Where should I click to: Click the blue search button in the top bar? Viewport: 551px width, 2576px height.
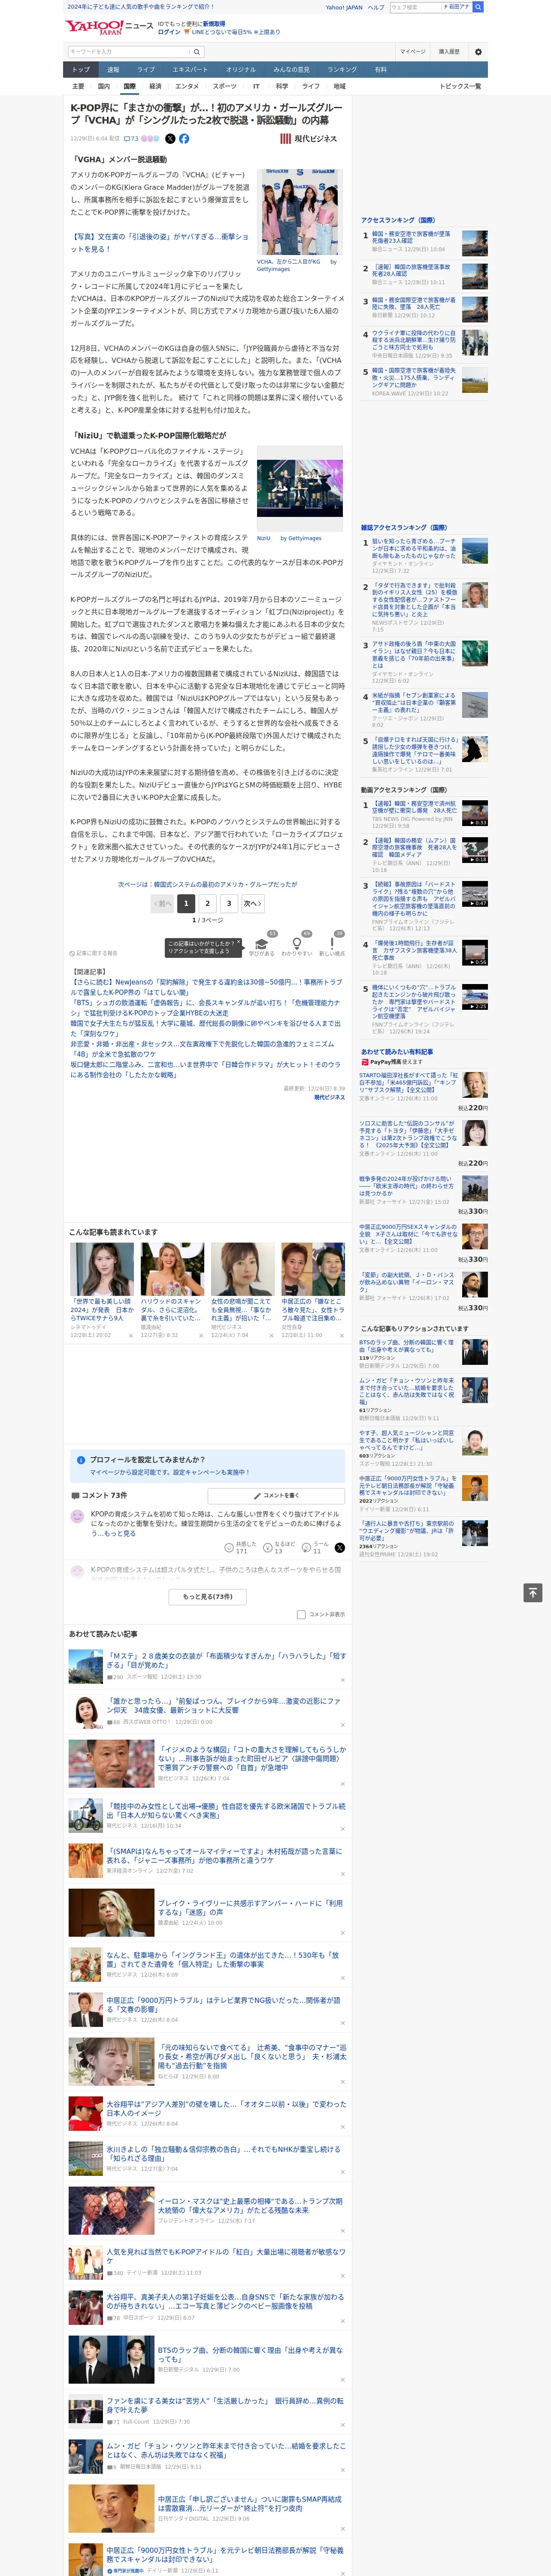click(x=478, y=7)
